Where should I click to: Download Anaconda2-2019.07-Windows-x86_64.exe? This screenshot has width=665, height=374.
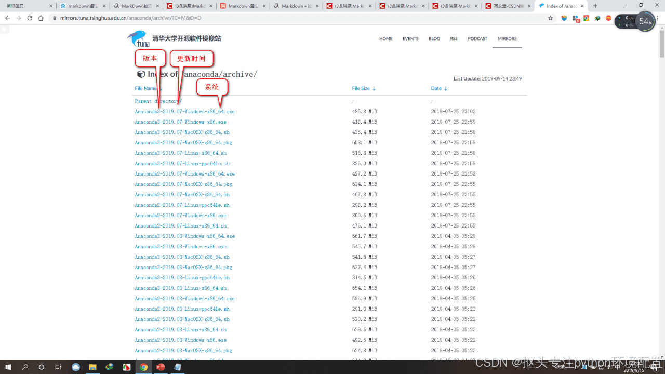[185, 174]
